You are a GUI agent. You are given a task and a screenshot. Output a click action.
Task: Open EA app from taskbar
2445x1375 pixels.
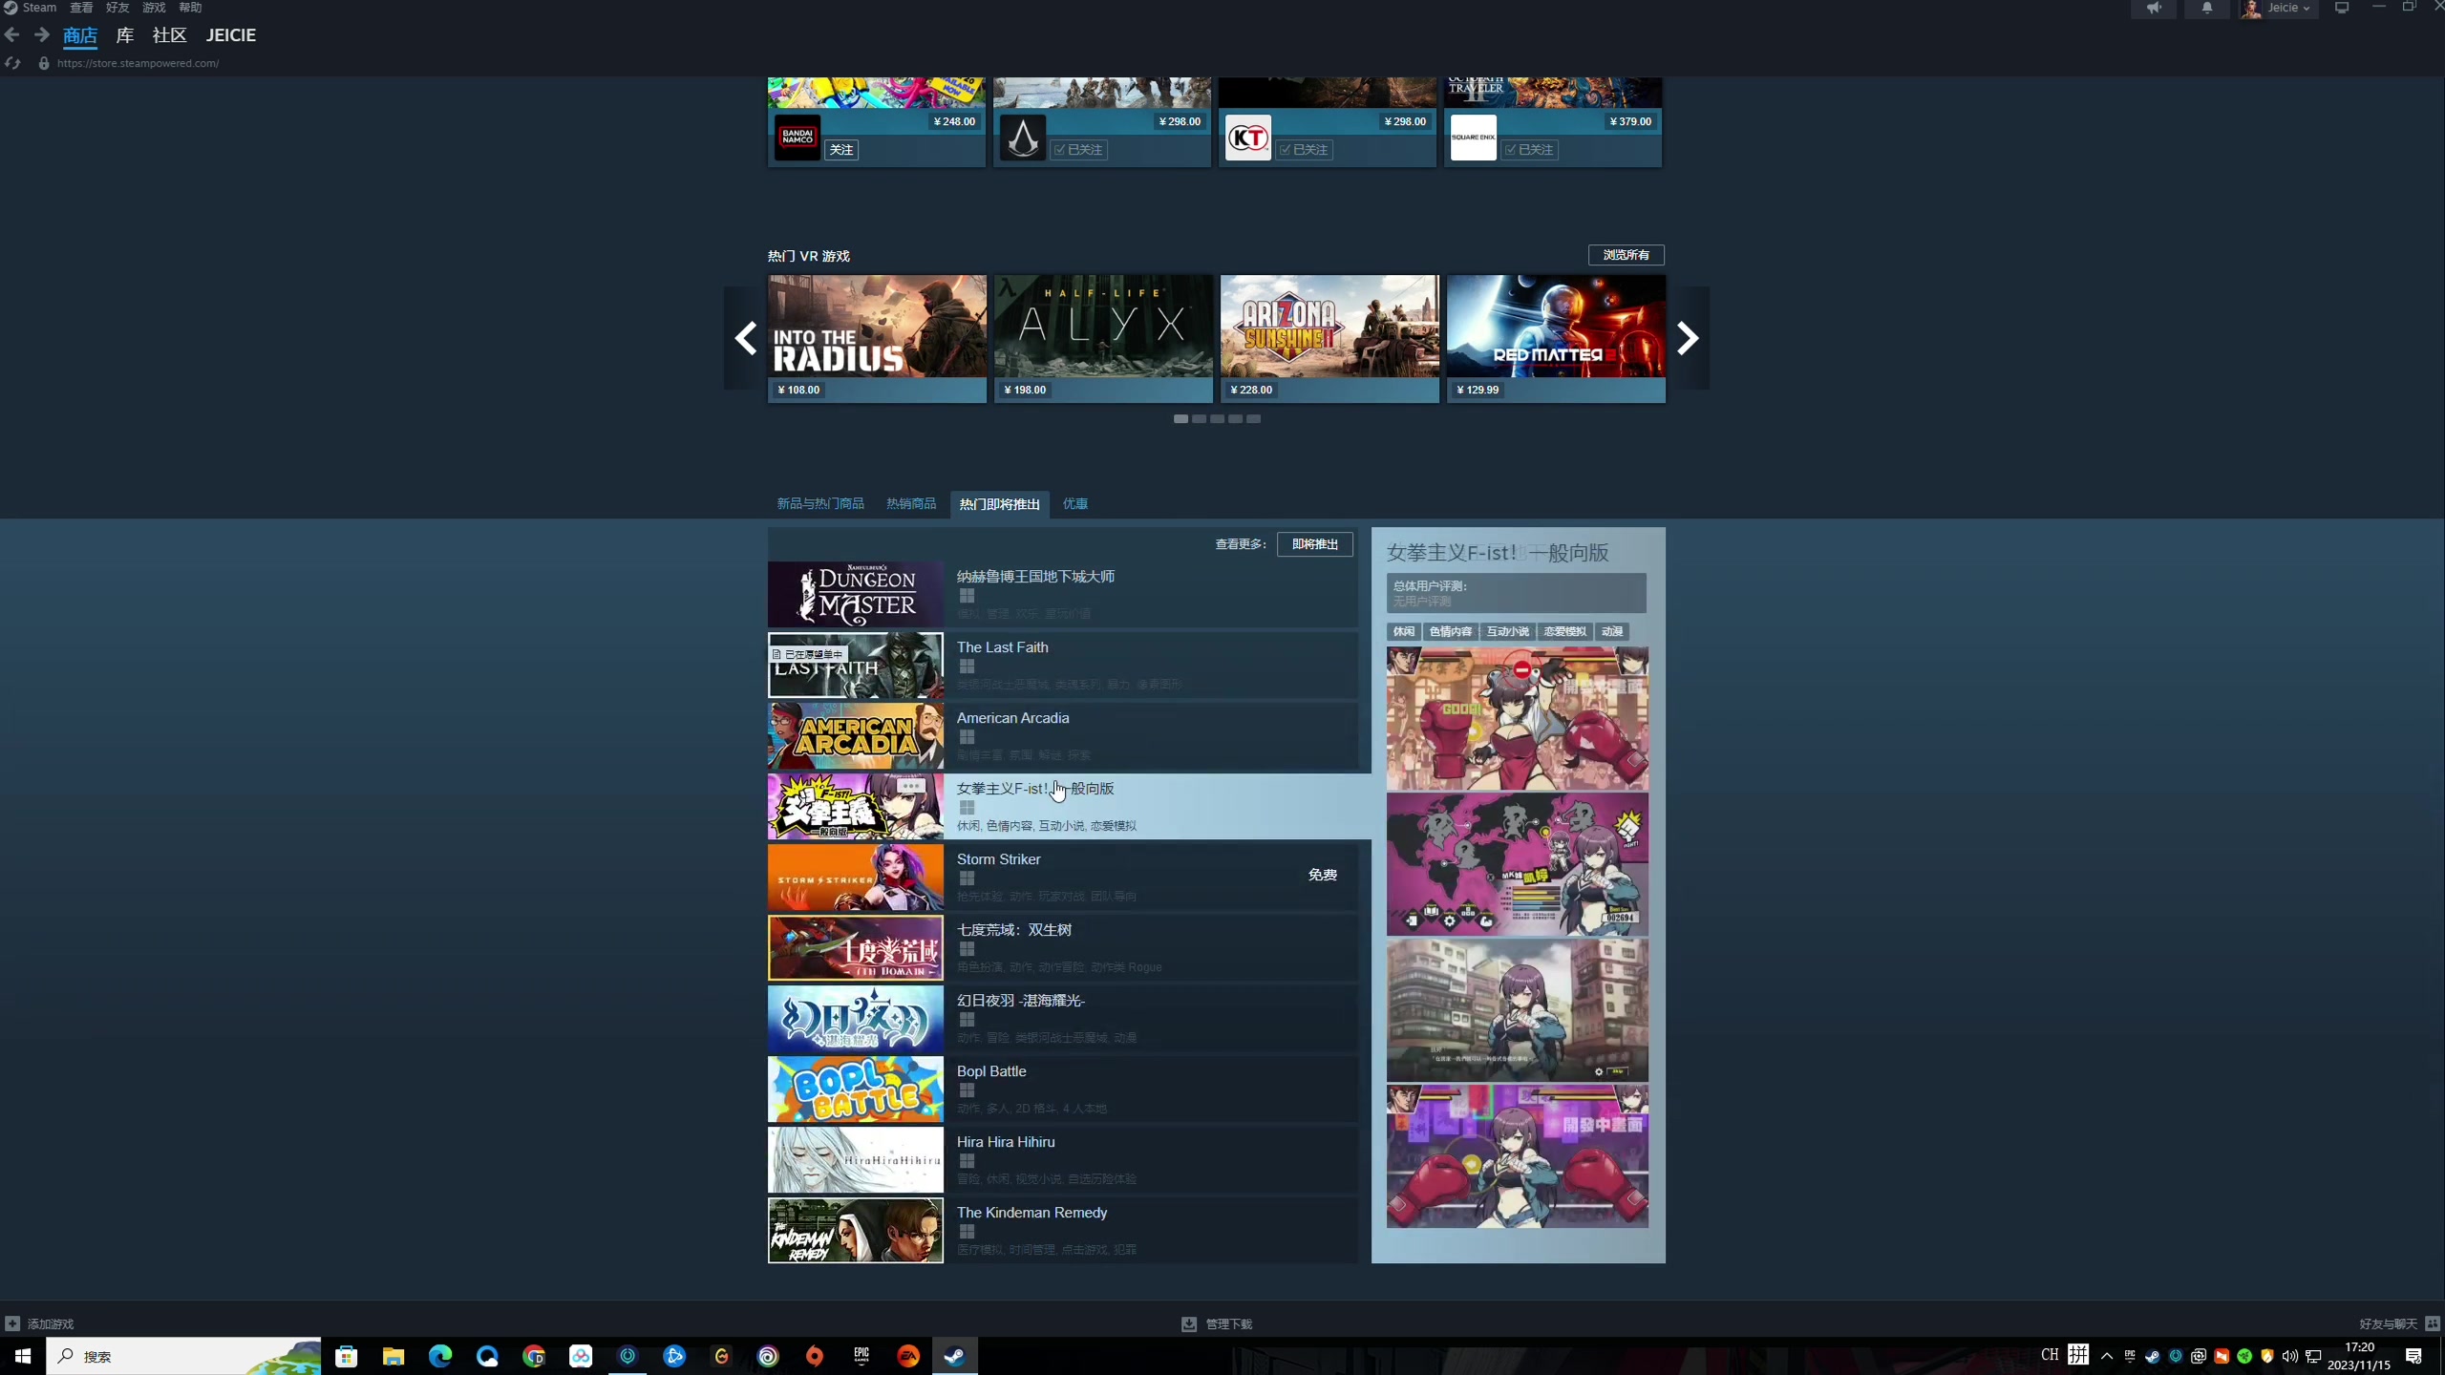tap(908, 1356)
